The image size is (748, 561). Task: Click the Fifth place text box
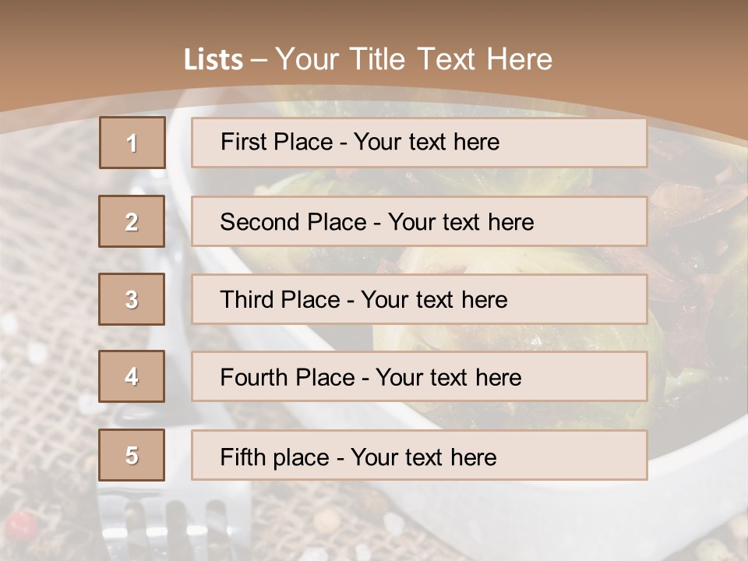419,455
